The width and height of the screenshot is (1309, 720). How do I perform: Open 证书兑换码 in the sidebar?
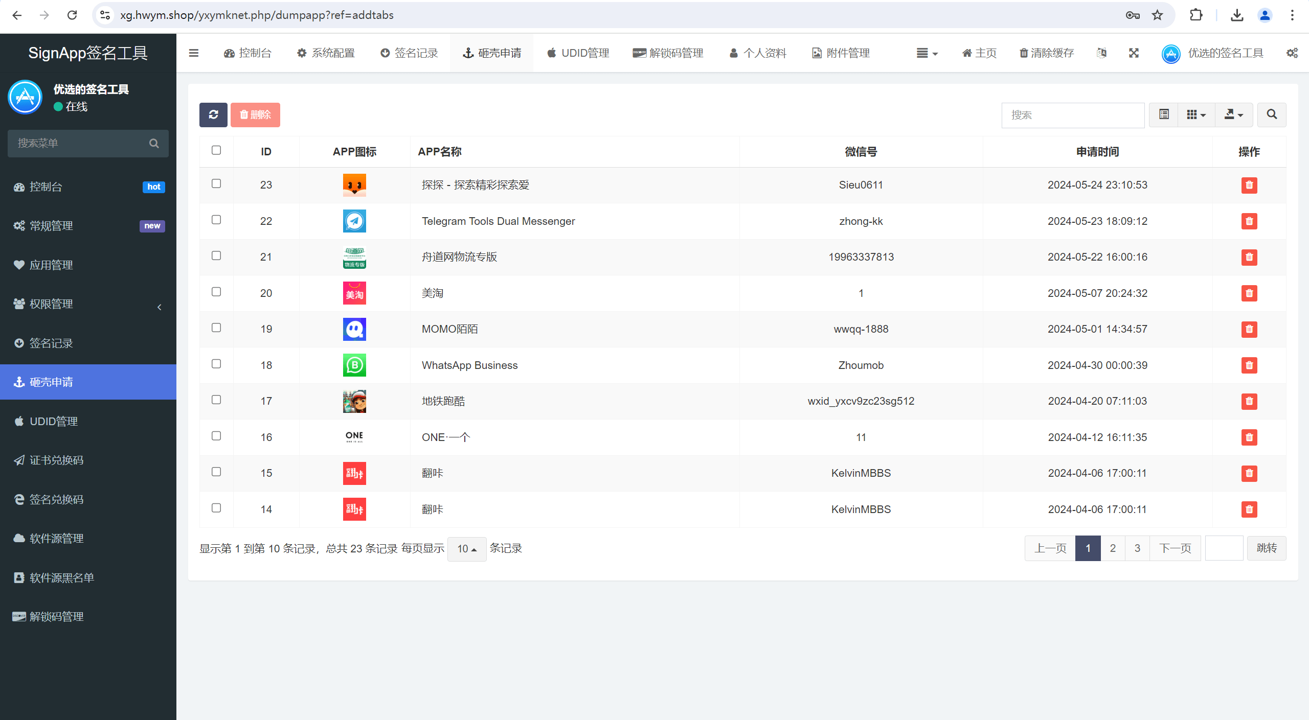(x=88, y=460)
